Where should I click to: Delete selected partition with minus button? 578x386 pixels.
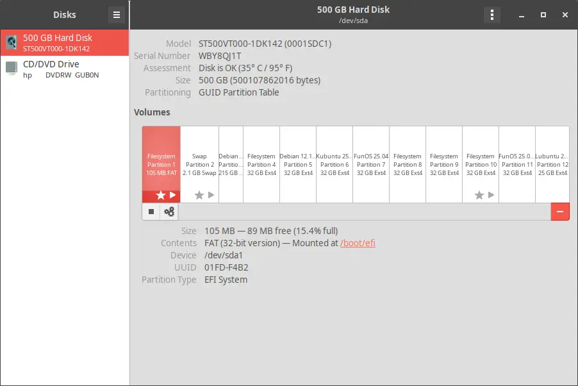click(560, 212)
